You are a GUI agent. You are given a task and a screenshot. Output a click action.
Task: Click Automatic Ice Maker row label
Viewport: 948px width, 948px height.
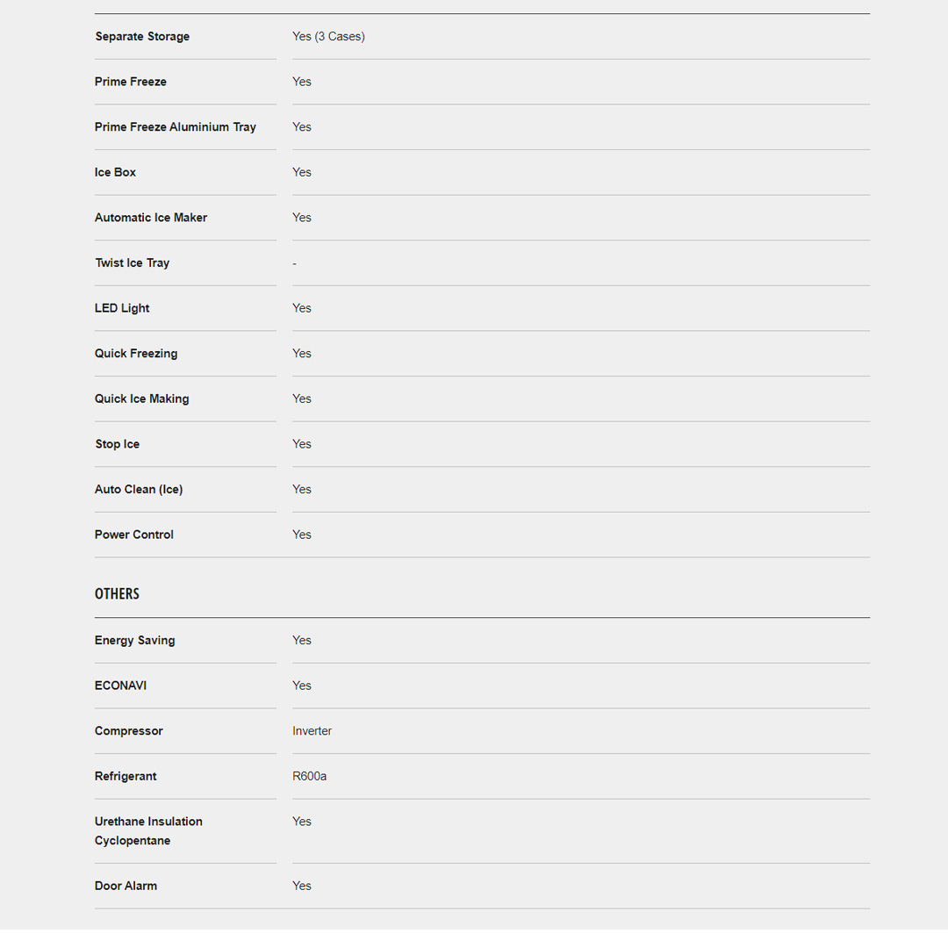(x=151, y=218)
